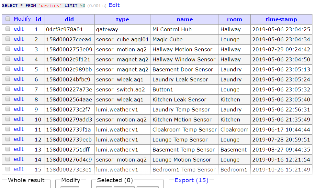Select the checkbox for Kitchen Motion Sensor row
This screenshot has height=188, width=316.
coord(8,119)
